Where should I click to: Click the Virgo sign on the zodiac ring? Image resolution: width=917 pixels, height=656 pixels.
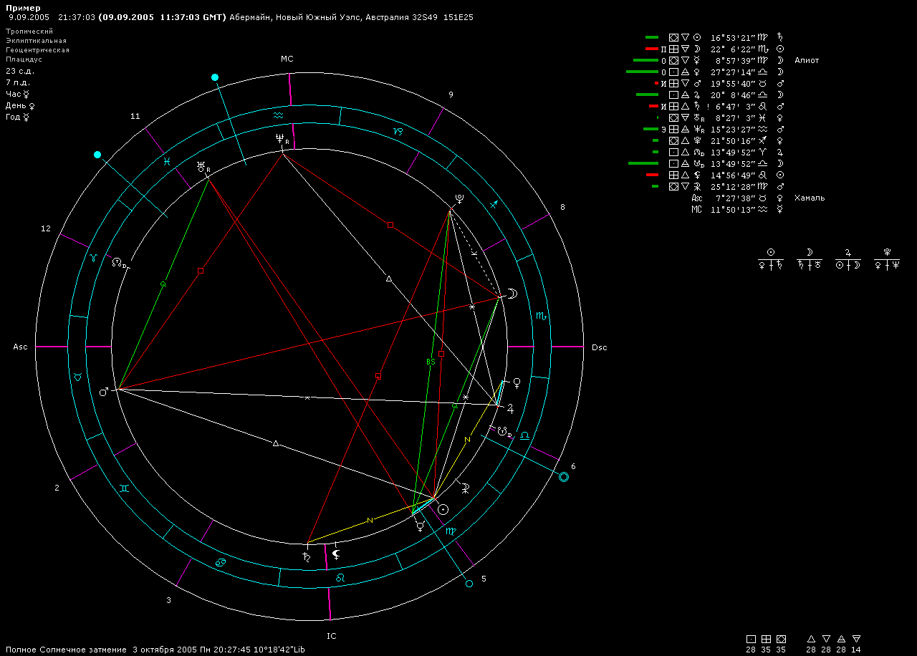tap(451, 531)
